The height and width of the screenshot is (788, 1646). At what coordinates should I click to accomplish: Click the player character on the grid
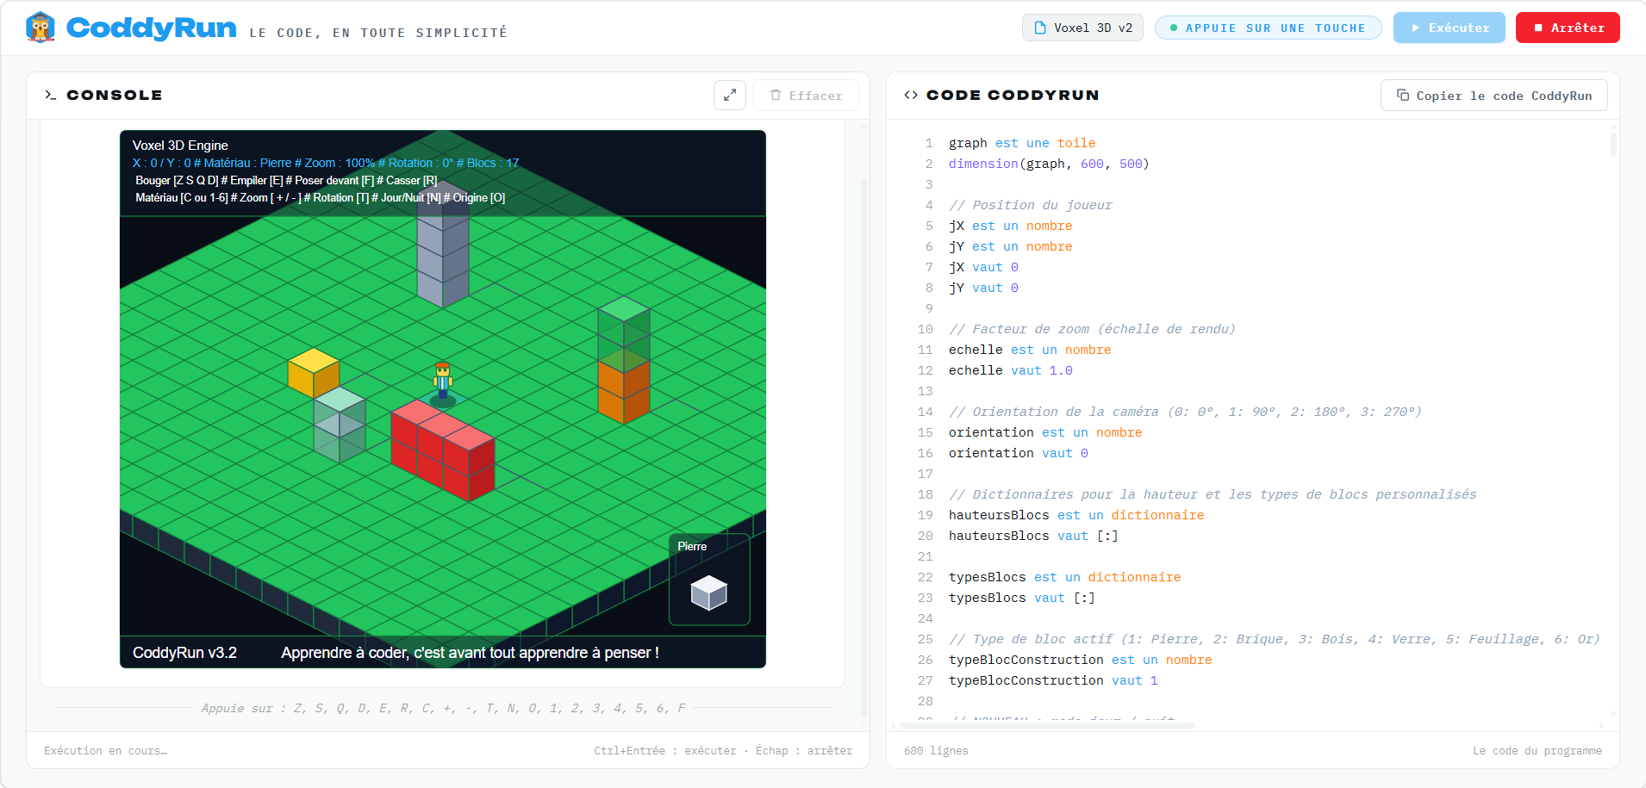pyautogui.click(x=443, y=382)
